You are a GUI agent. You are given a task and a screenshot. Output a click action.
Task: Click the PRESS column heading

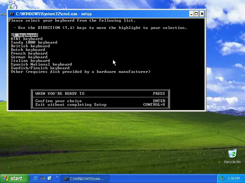[159, 94]
